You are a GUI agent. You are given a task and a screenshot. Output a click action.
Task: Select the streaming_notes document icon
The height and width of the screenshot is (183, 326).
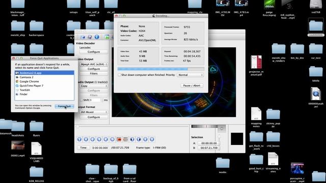[273, 159]
